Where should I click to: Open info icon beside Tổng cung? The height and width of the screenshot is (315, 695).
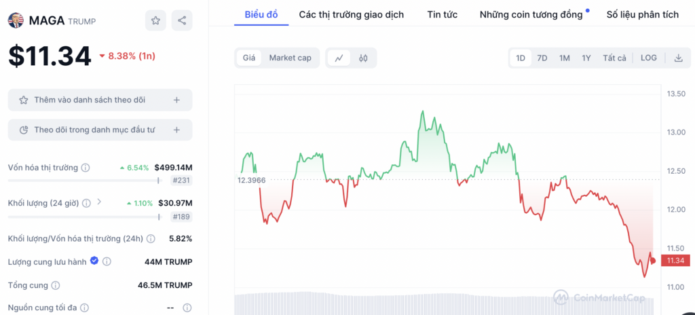56,285
